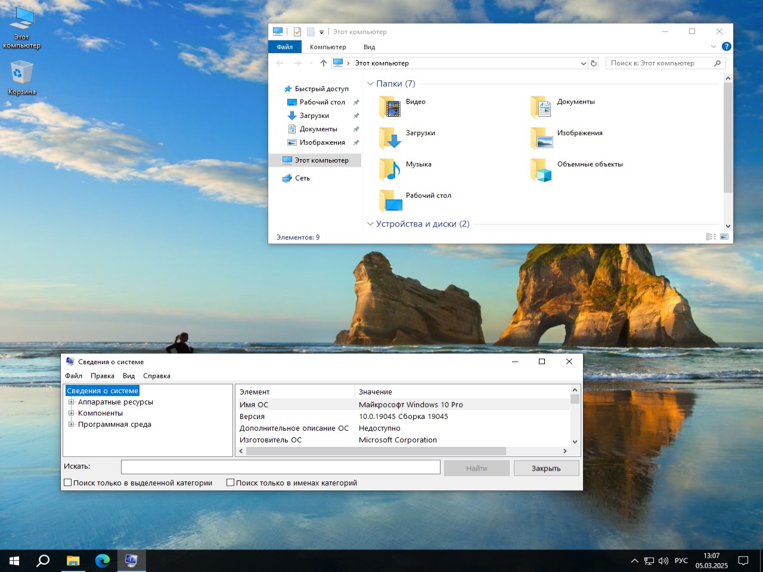Click the New folder quick access toolbar icon
763x572 pixels.
pyautogui.click(x=311, y=32)
